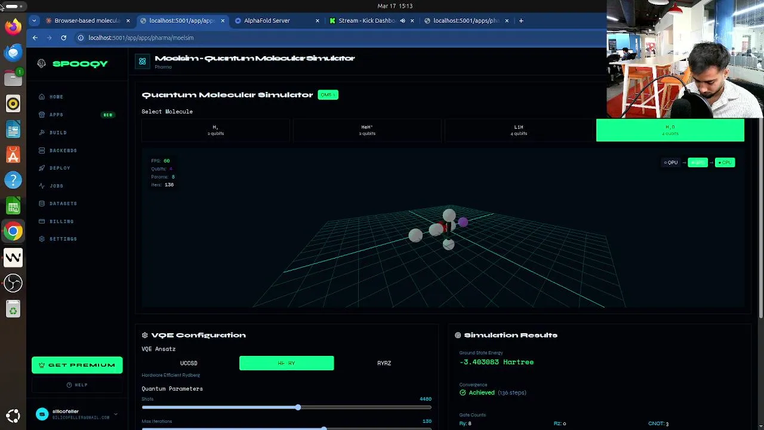This screenshot has height=430, width=764.
Task: Mute the Stream - Kick Dashboard tab audio
Action: tap(402, 20)
